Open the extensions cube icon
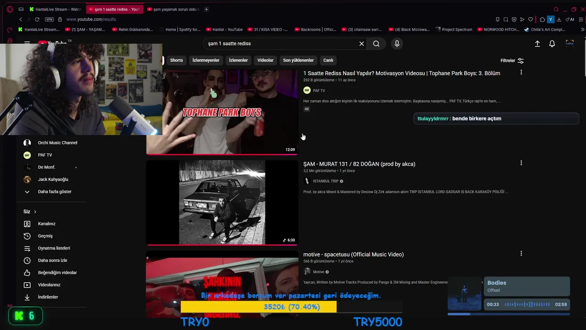The width and height of the screenshot is (586, 330). (543, 19)
